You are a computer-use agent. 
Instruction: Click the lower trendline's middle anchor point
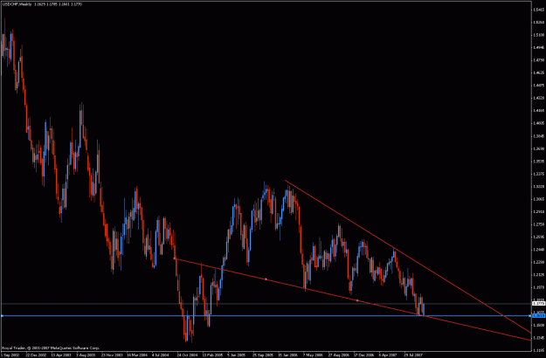pos(266,279)
